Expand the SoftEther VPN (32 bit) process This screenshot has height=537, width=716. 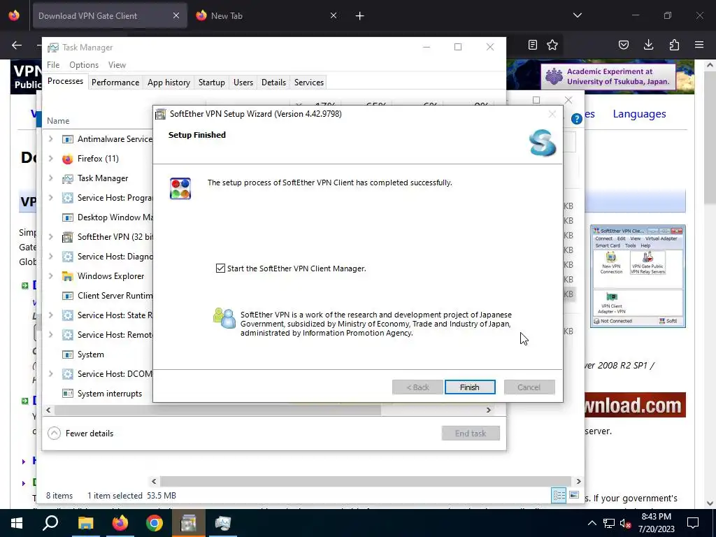(x=50, y=236)
